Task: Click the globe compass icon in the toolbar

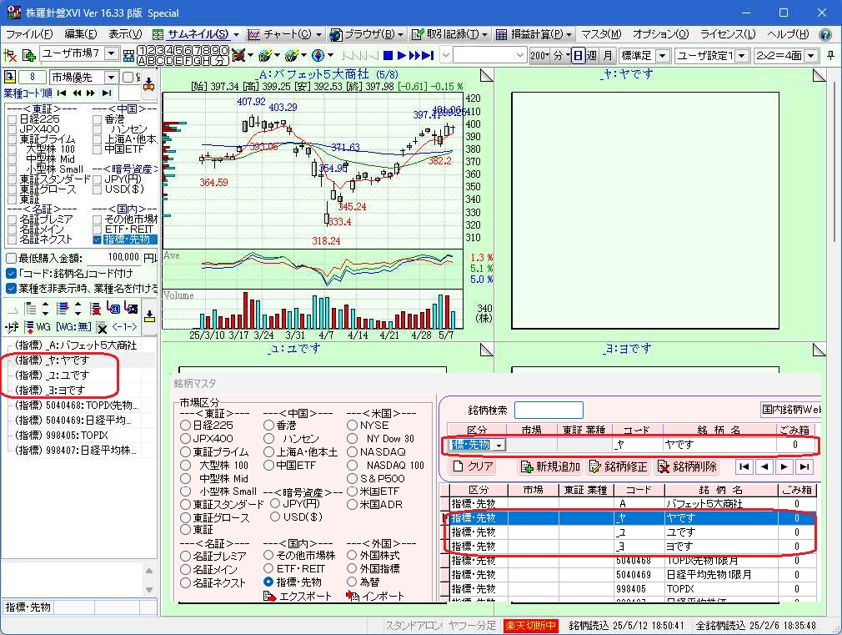Action: pos(318,55)
